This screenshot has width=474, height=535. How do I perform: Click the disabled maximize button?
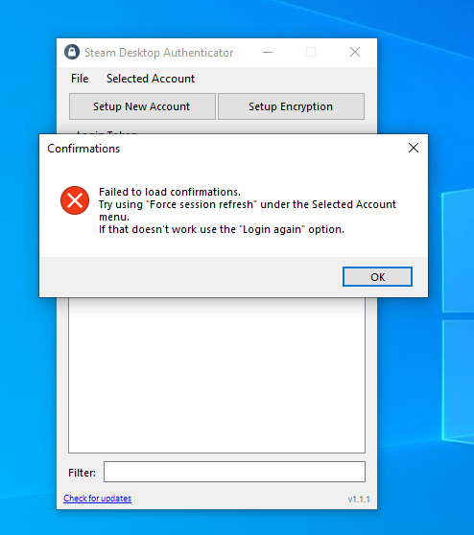click(x=311, y=52)
